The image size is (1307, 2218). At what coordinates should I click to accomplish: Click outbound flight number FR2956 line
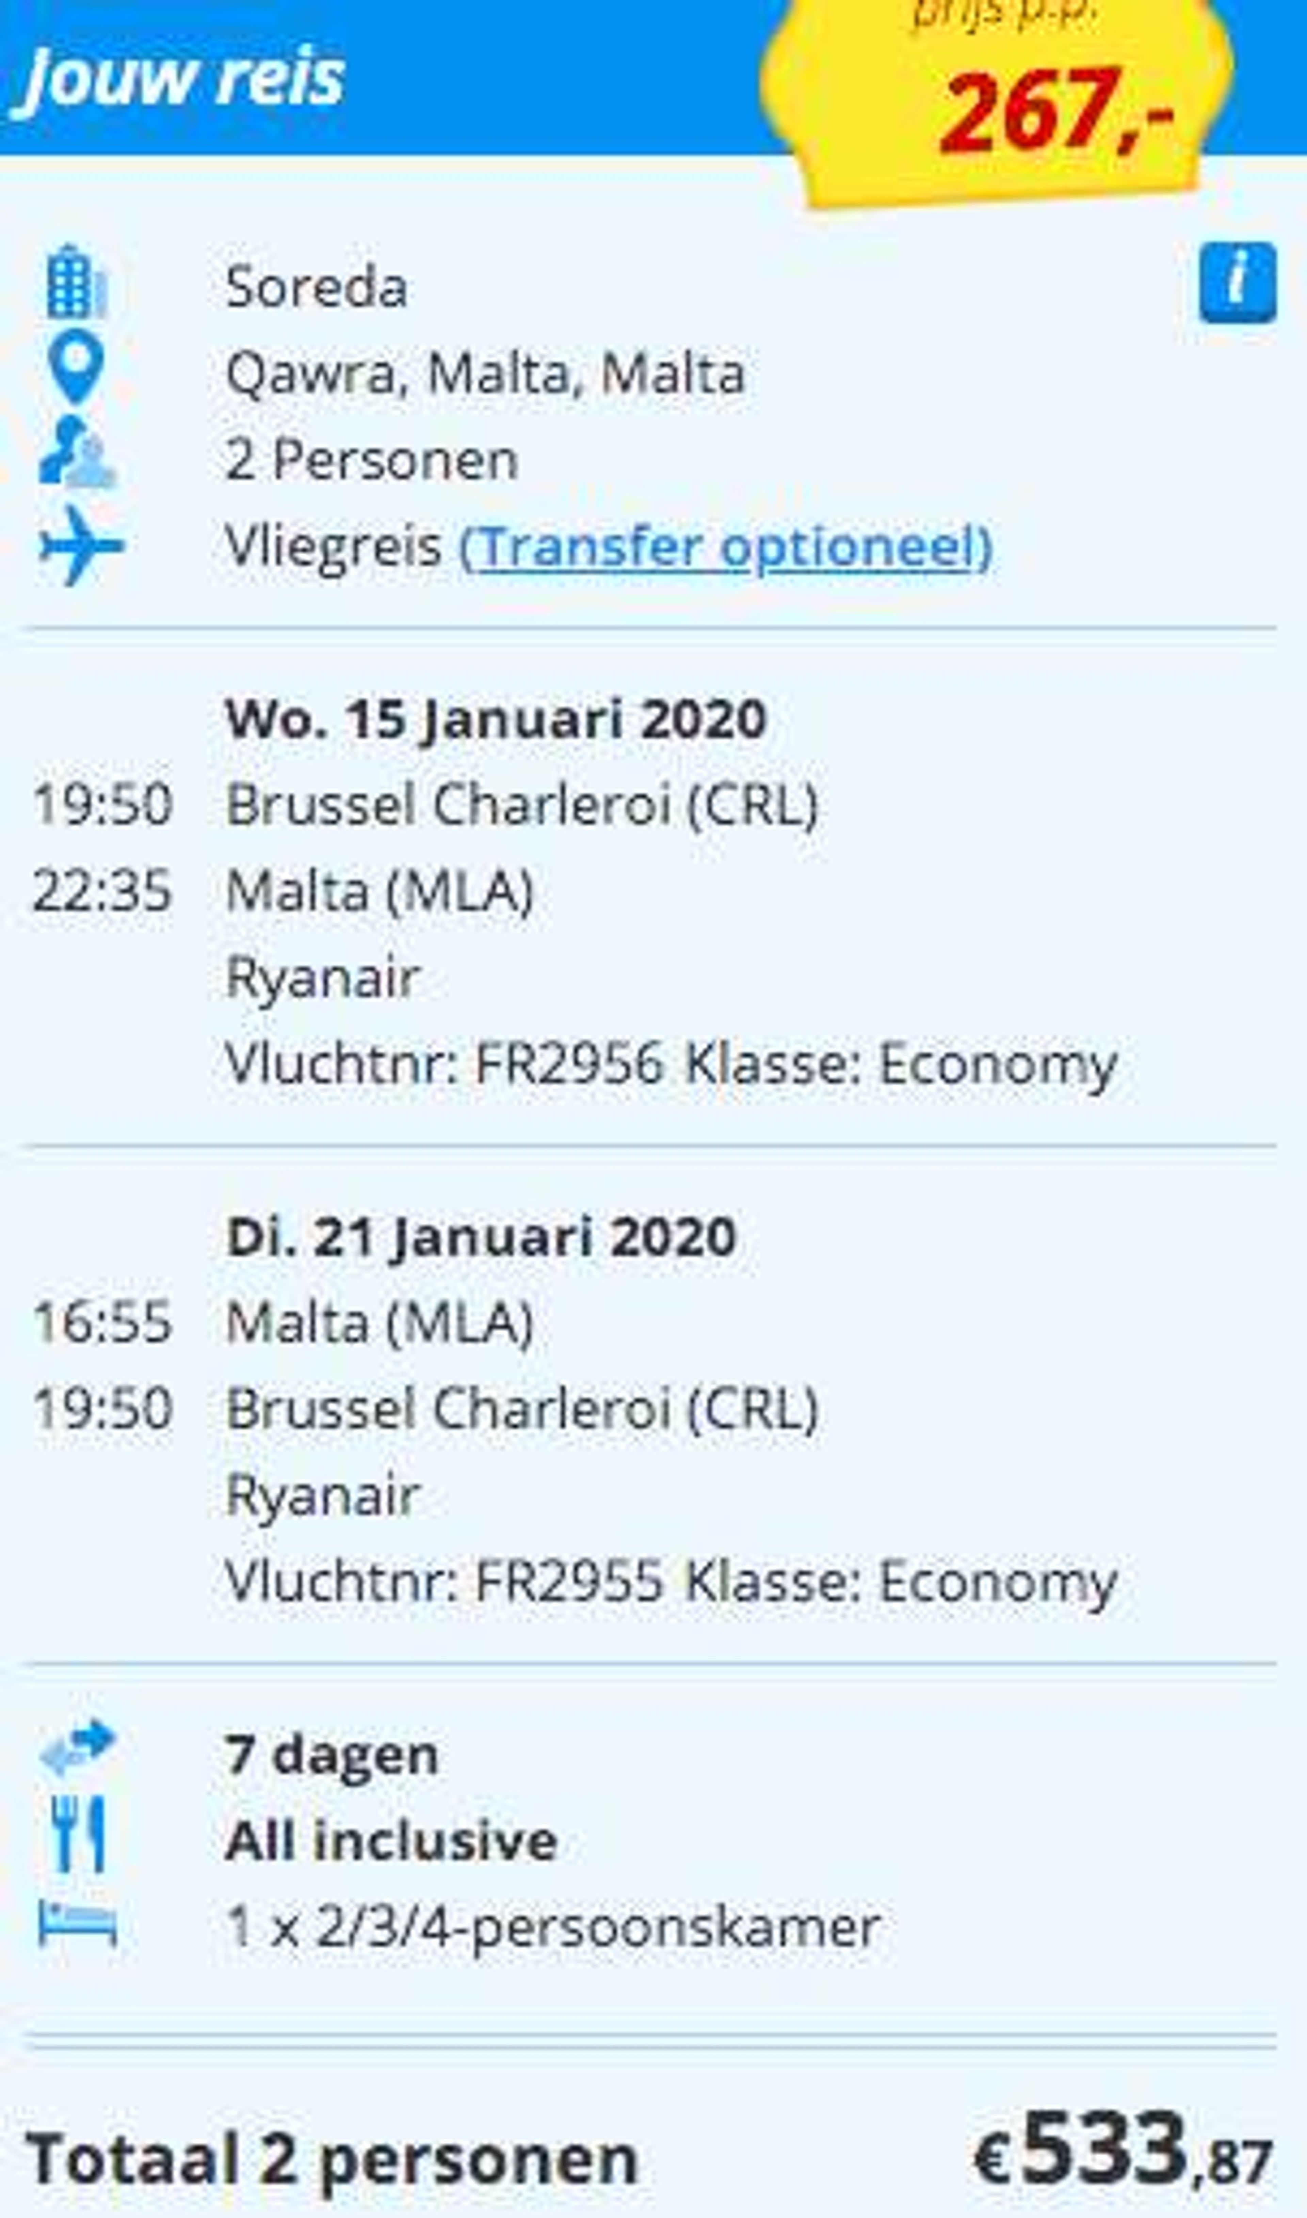click(x=671, y=1064)
